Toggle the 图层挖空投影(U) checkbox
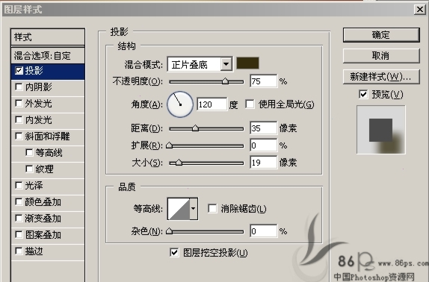Image resolution: width=429 pixels, height=282 pixels. 174,252
